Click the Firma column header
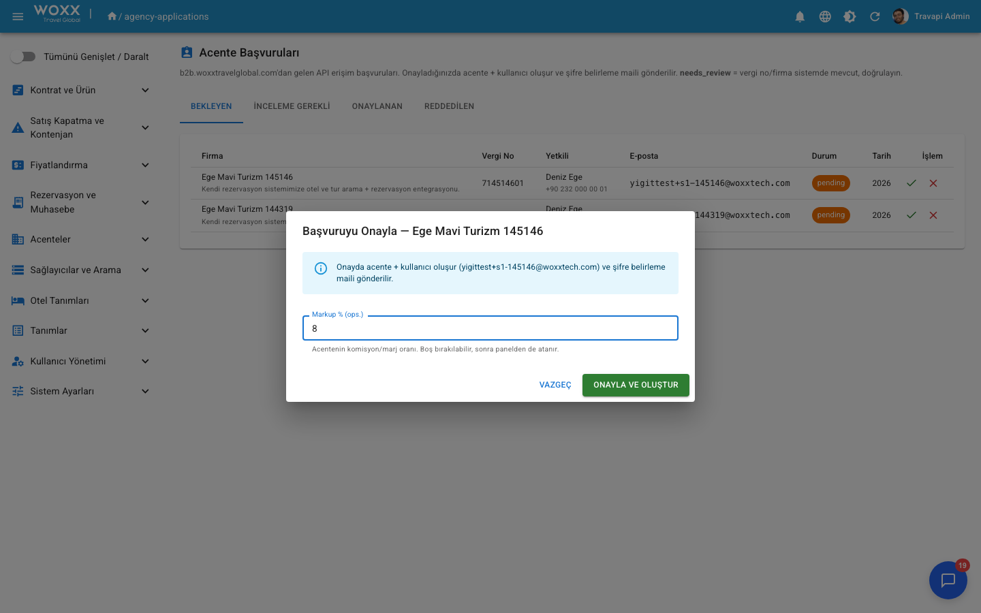 pyautogui.click(x=212, y=156)
